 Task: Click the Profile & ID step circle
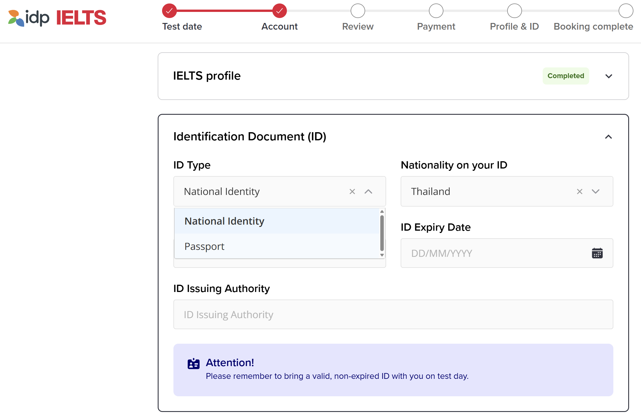[x=514, y=10]
